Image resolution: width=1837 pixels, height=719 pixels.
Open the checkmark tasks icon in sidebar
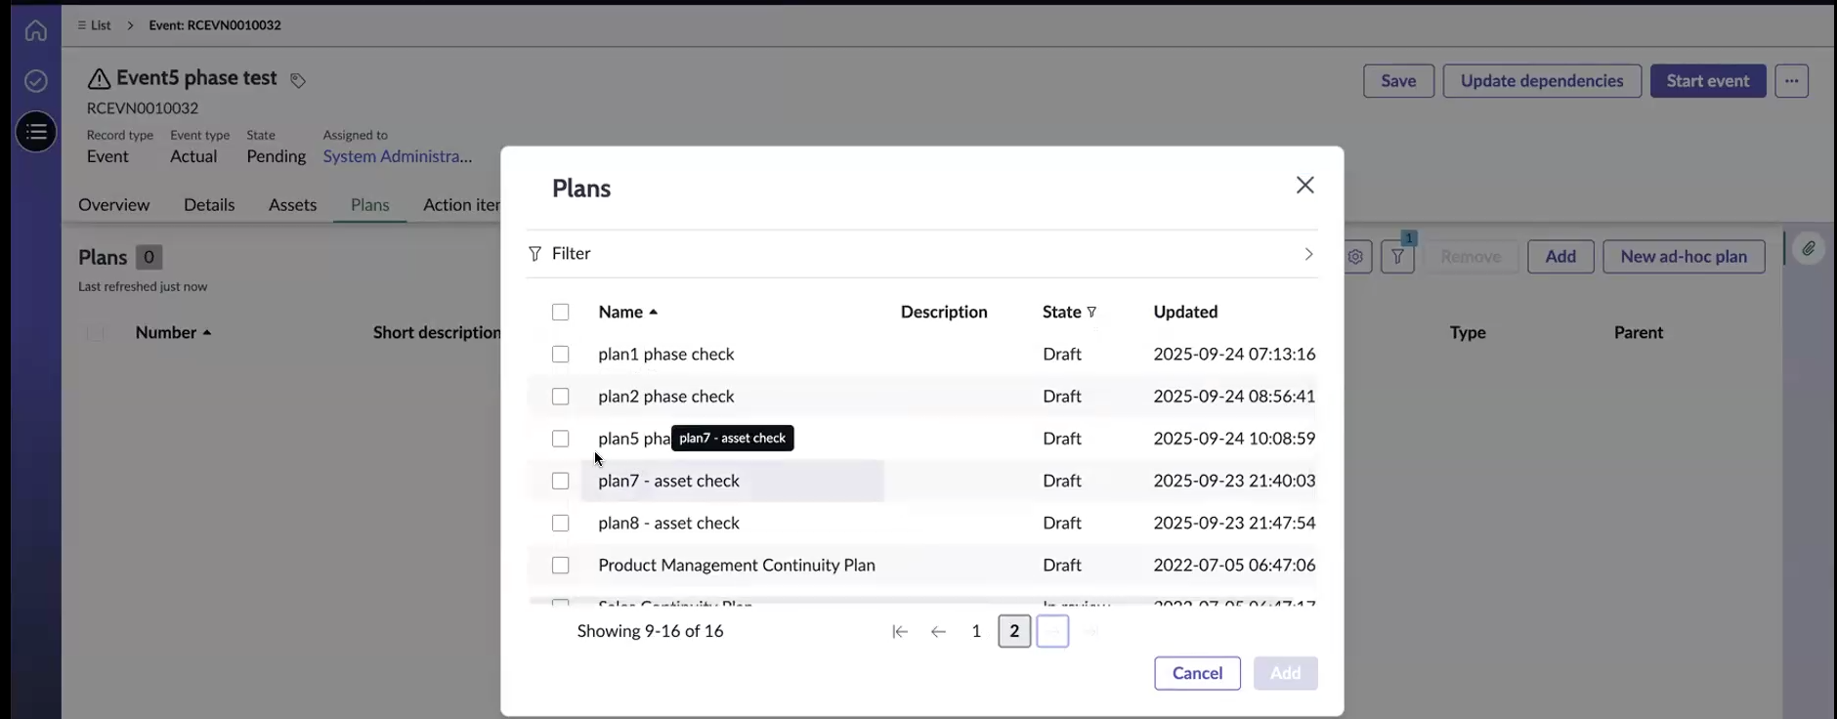[36, 81]
